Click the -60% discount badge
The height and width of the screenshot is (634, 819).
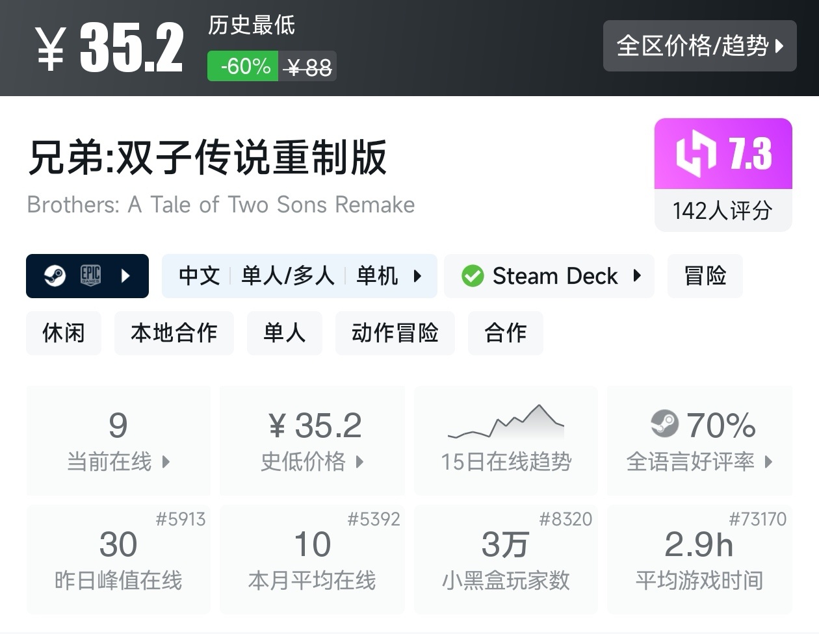coord(243,66)
